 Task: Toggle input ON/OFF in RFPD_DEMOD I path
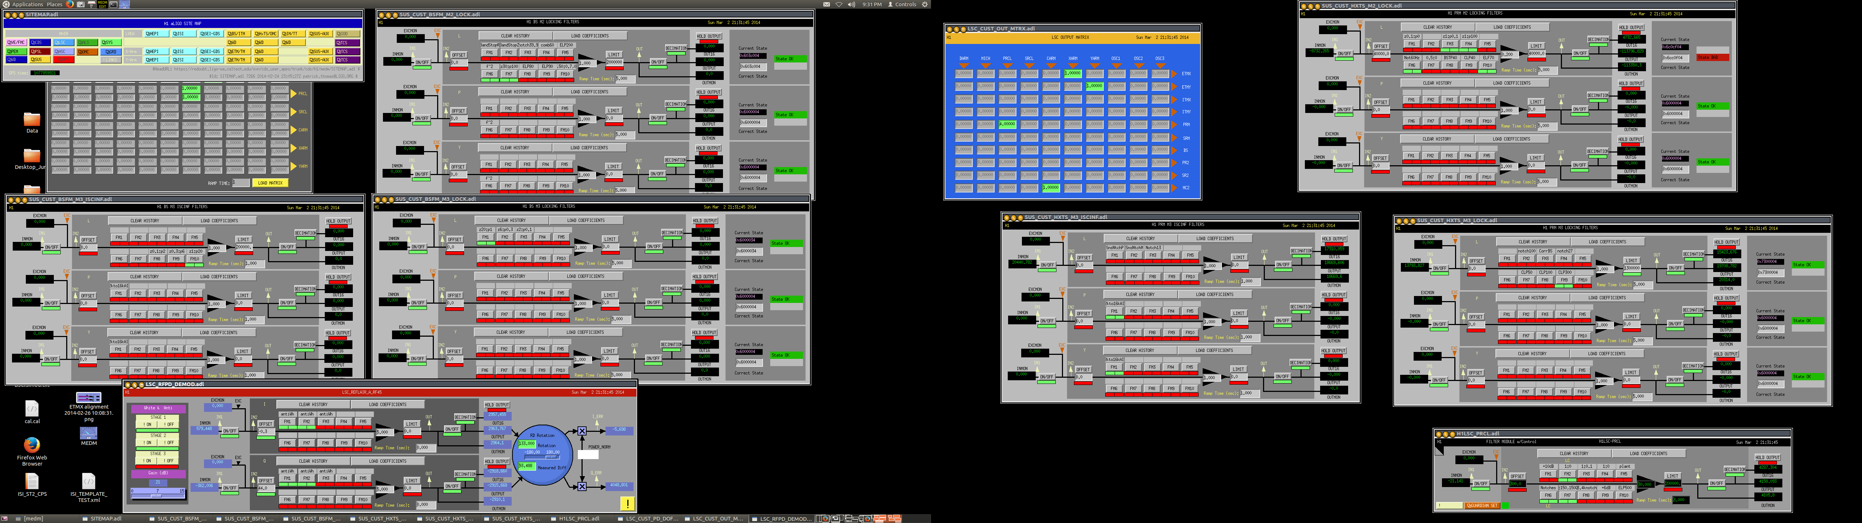pos(230,431)
